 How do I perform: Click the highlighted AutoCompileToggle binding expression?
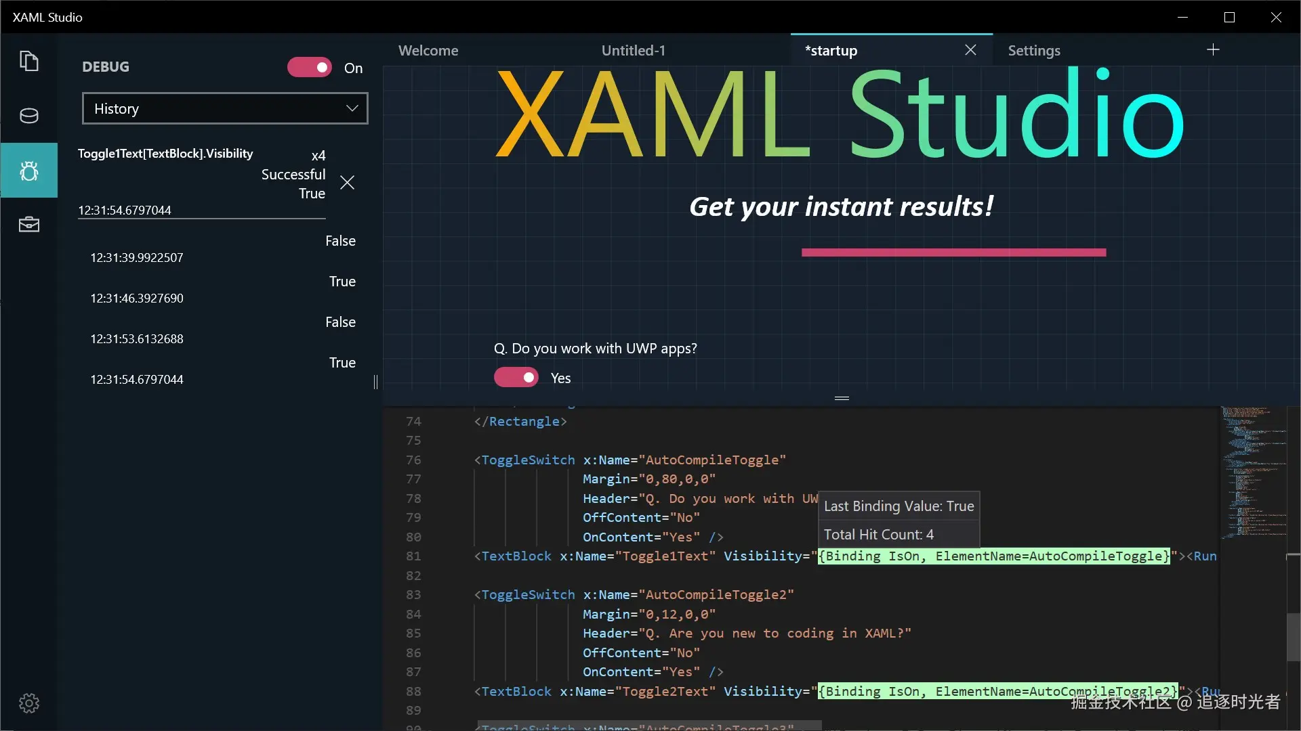[x=993, y=556]
